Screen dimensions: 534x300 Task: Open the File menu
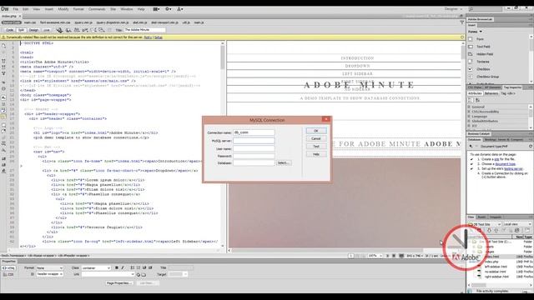(16, 9)
